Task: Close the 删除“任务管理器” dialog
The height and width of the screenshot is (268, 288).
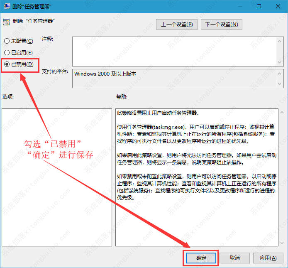Action: click(x=278, y=7)
